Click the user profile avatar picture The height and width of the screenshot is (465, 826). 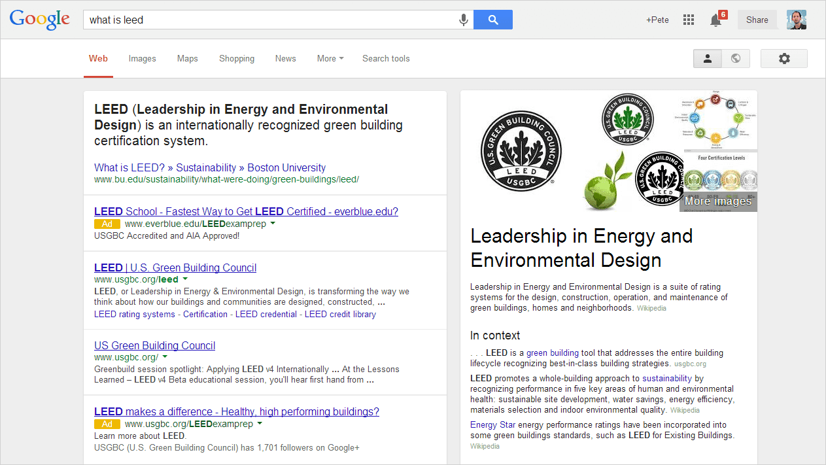[796, 20]
